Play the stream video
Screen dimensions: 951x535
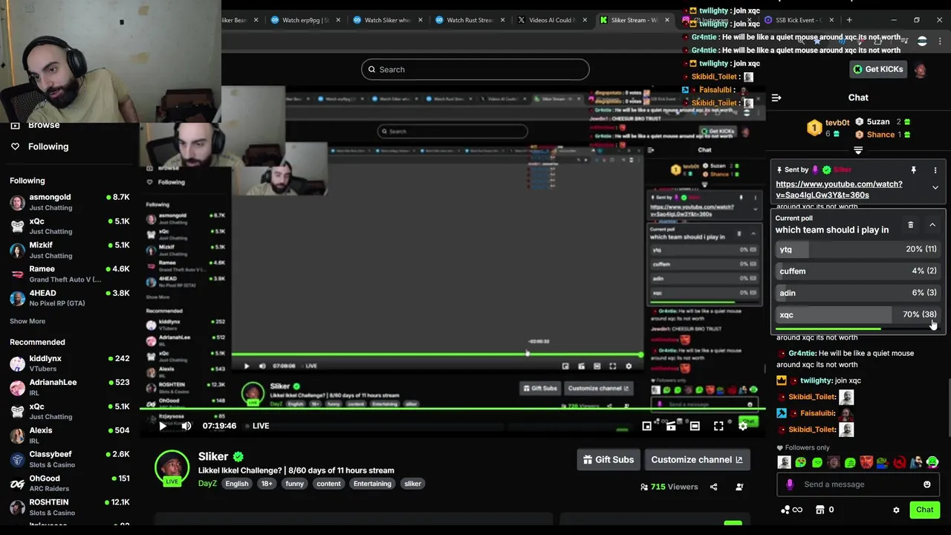(163, 426)
